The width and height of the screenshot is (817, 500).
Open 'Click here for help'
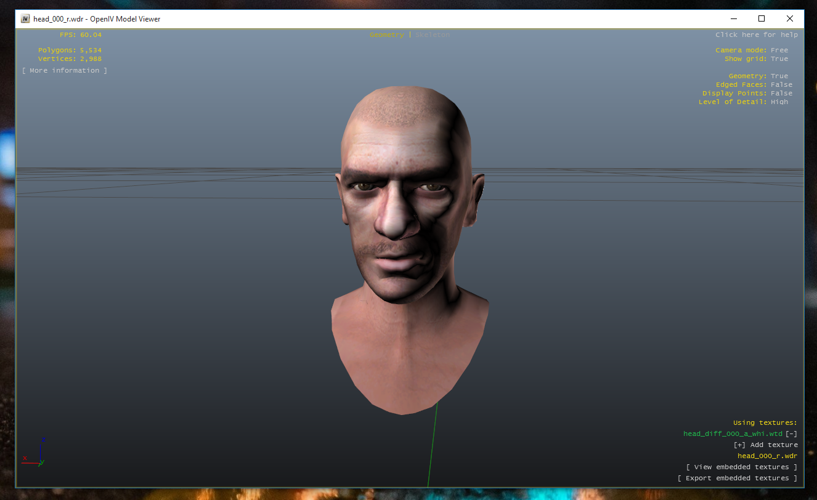(757, 35)
